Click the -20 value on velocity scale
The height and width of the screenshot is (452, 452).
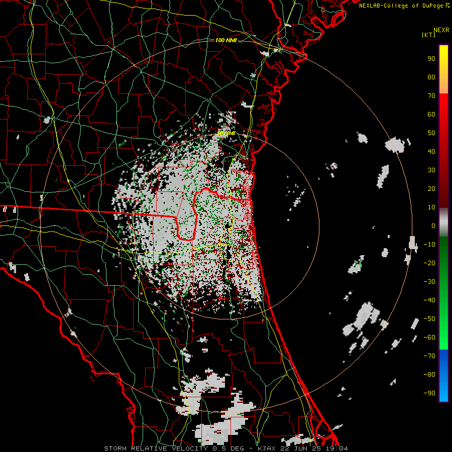click(x=429, y=263)
